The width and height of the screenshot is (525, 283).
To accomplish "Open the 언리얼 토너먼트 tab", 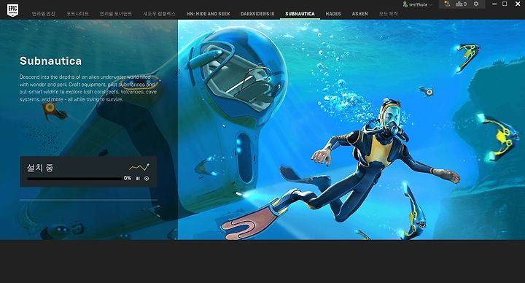I will click(x=116, y=14).
